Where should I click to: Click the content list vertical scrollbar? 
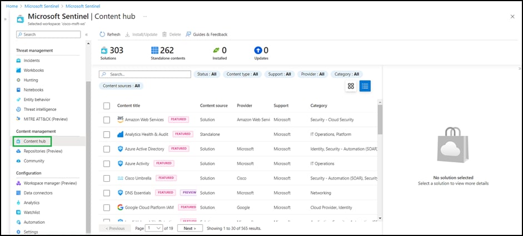click(x=380, y=120)
